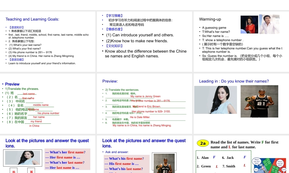Open the Warming-up slide

point(241,42)
